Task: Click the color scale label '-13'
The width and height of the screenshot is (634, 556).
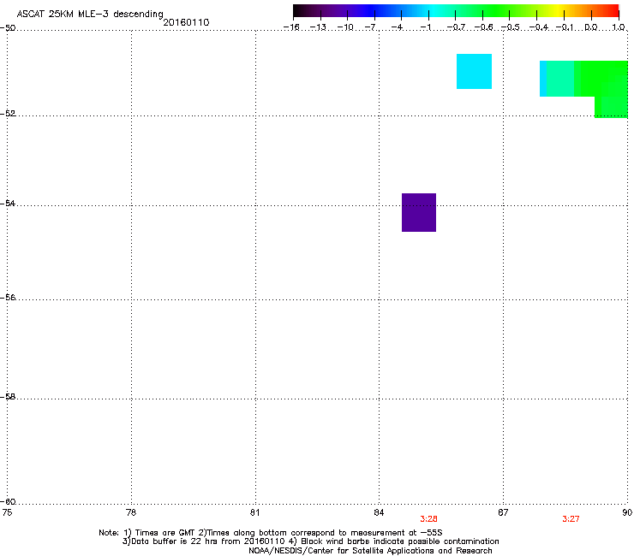Action: coord(318,27)
